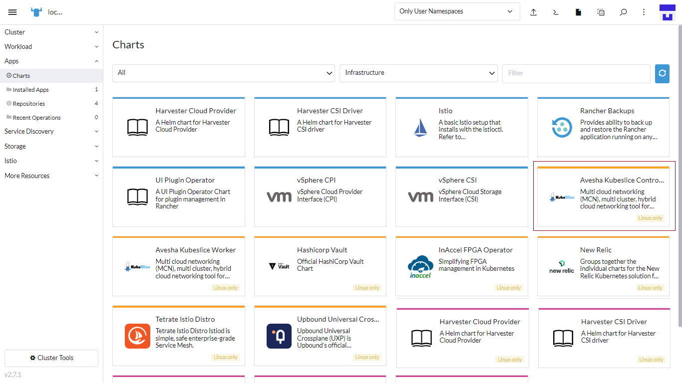Open the New Relic chart card
Viewport: 682px width, 383px height.
[603, 266]
